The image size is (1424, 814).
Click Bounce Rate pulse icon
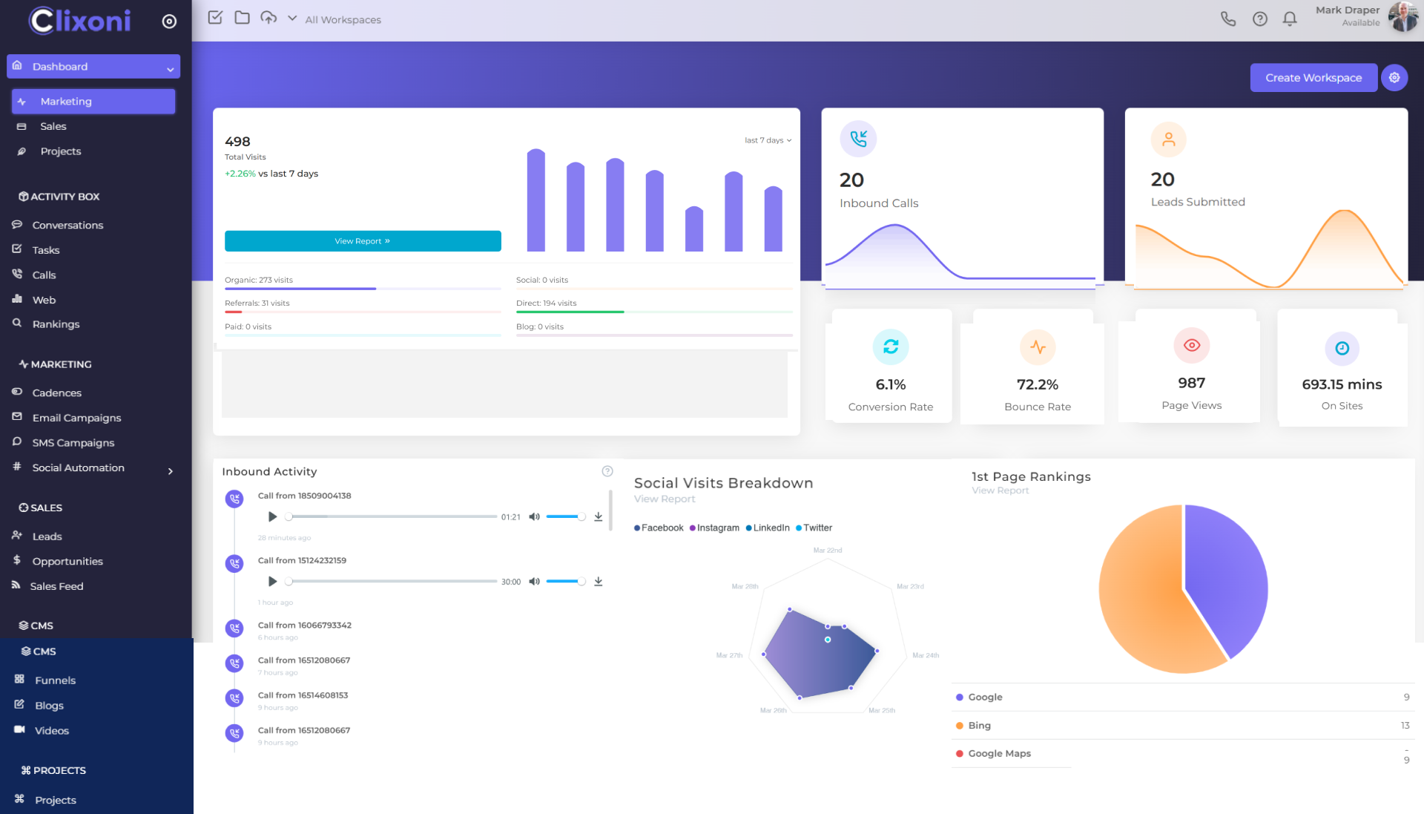point(1038,347)
